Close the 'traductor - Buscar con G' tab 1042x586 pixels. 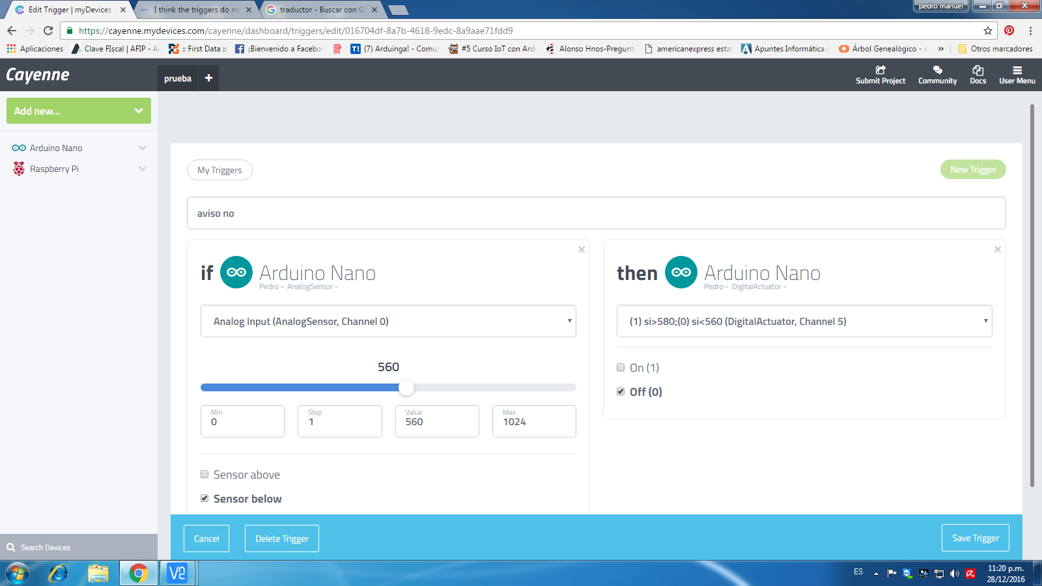click(x=374, y=10)
